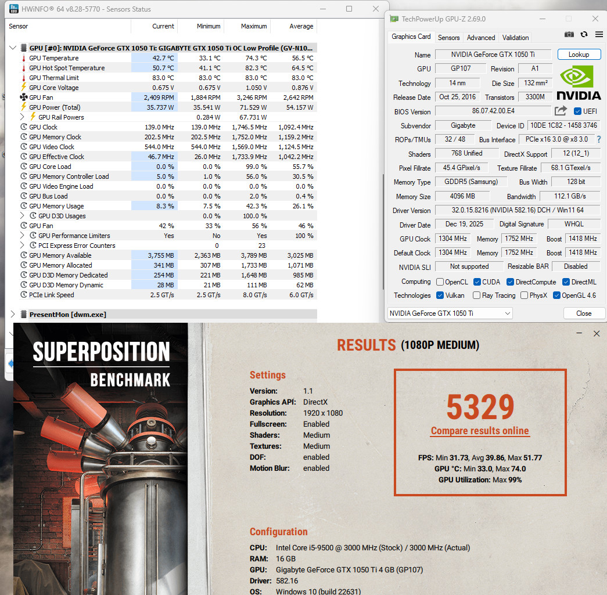The height and width of the screenshot is (595, 607).
Task: Toggle the DirectML checkbox
Action: 566,282
